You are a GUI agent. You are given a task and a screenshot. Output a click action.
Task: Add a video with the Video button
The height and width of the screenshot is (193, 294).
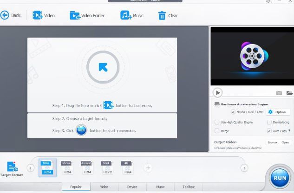(44, 15)
